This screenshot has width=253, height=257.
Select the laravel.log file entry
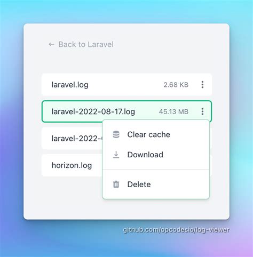tap(127, 85)
